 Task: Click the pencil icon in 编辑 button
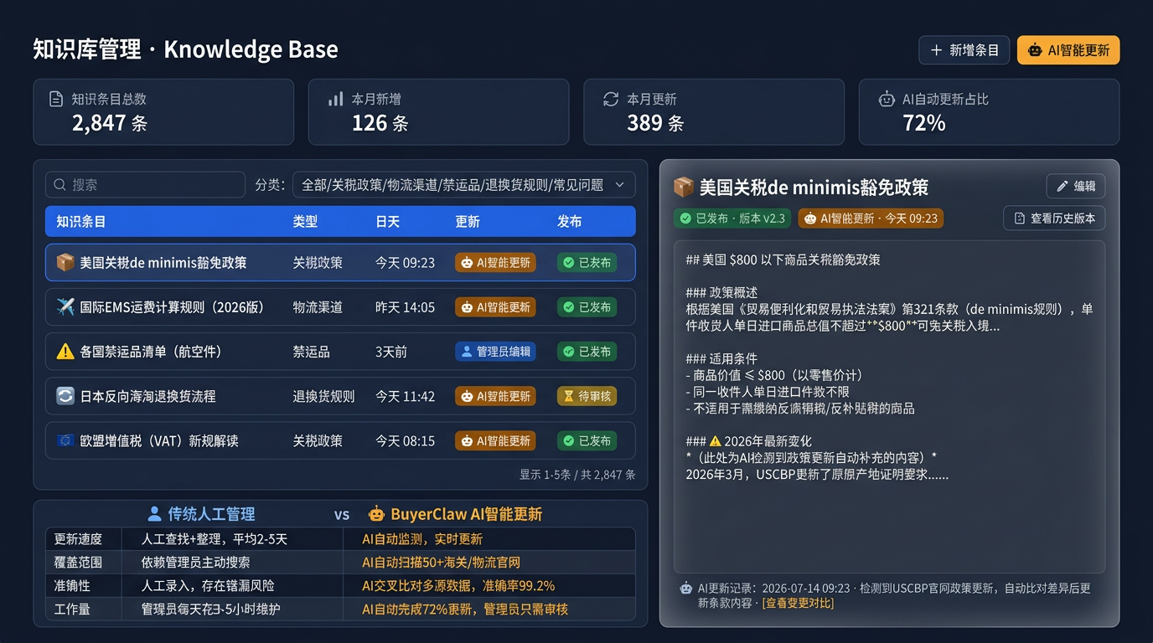(1063, 186)
